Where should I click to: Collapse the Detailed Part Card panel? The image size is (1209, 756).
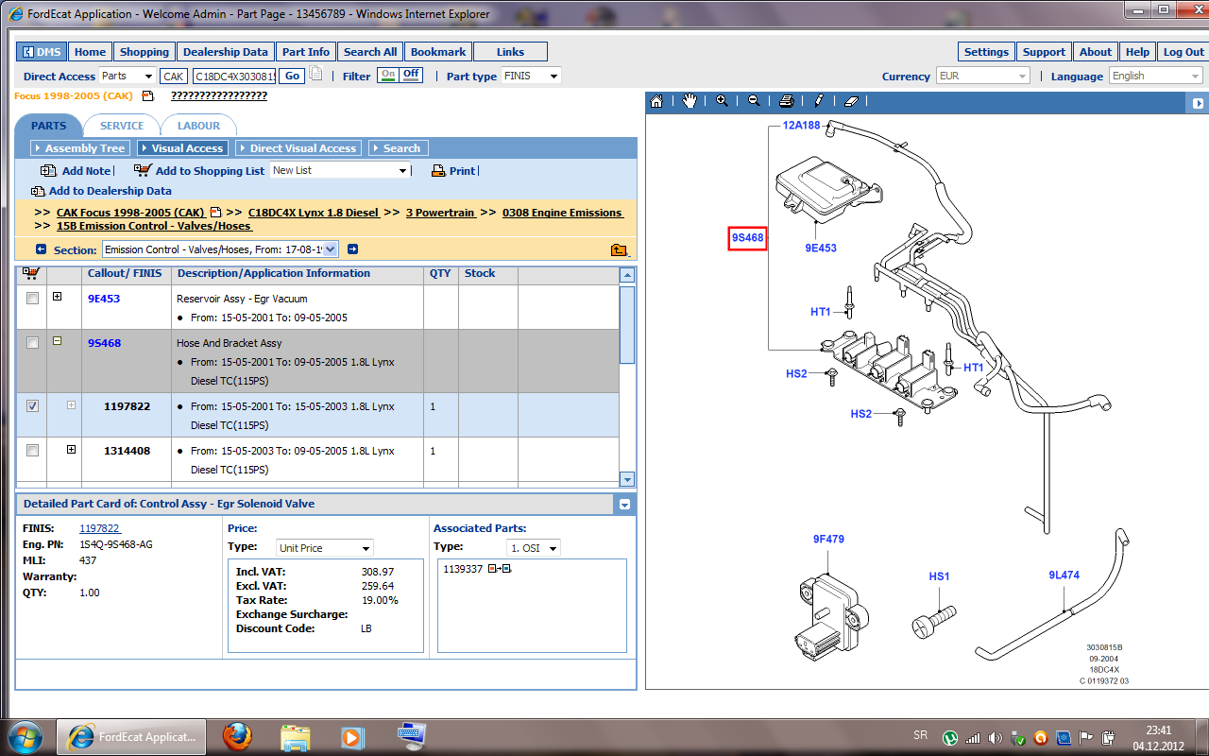(624, 505)
